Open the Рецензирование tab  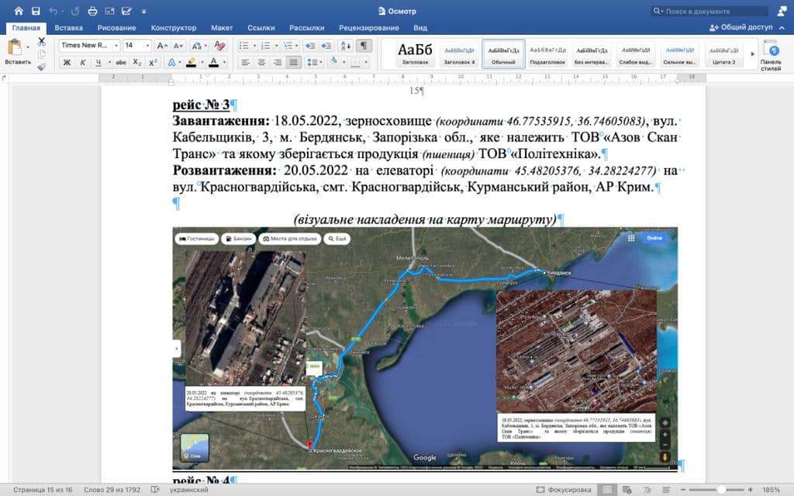click(x=368, y=28)
